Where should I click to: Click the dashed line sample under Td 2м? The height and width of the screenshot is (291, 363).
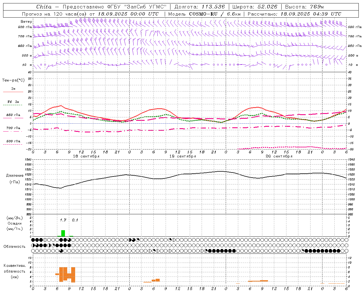click(12, 105)
